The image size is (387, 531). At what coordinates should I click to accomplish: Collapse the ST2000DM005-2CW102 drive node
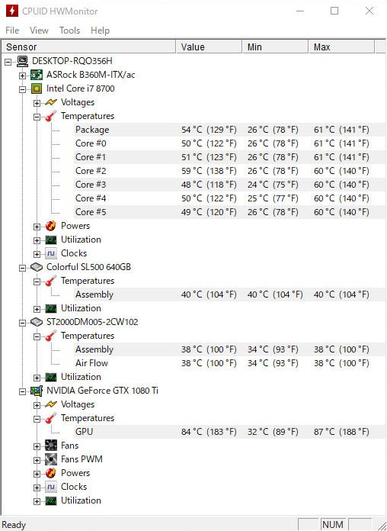22,323
